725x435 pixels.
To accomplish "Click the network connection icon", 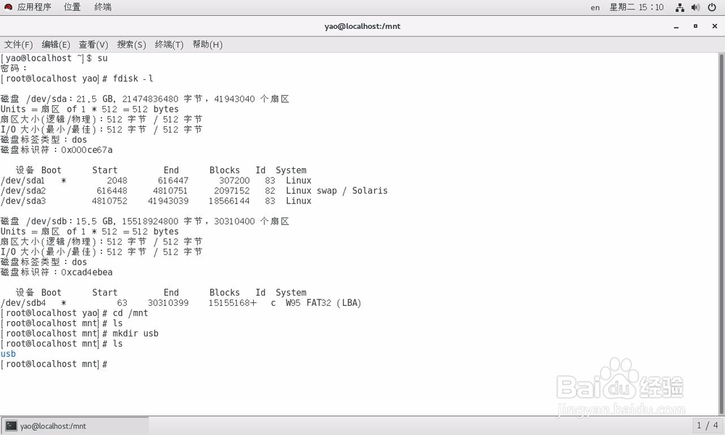I will coord(680,7).
